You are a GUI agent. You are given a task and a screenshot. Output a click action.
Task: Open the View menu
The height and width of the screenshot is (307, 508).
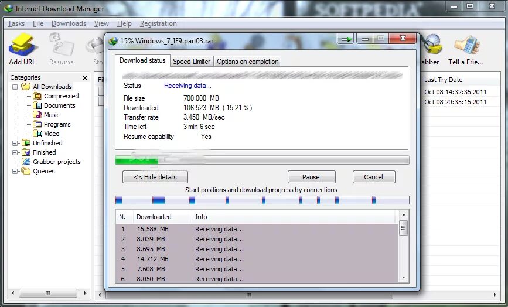pos(101,23)
